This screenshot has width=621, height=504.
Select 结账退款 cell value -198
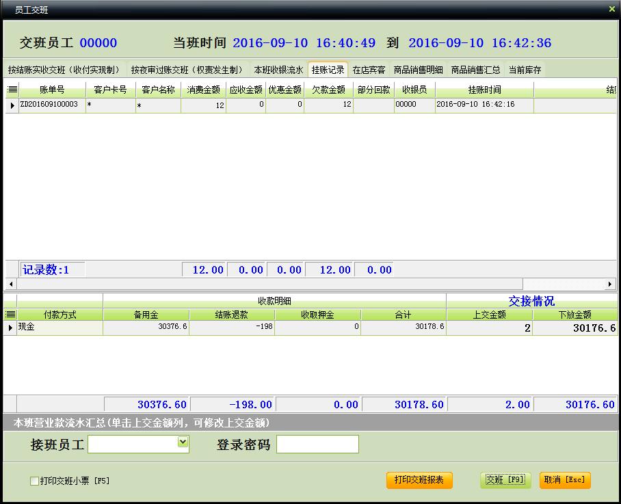tap(232, 328)
